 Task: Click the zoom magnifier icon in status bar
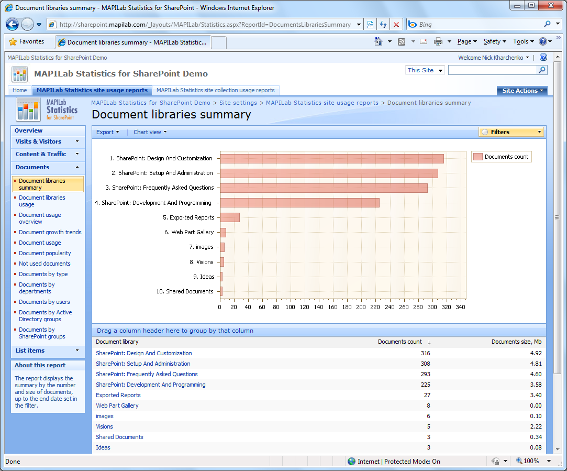click(519, 461)
